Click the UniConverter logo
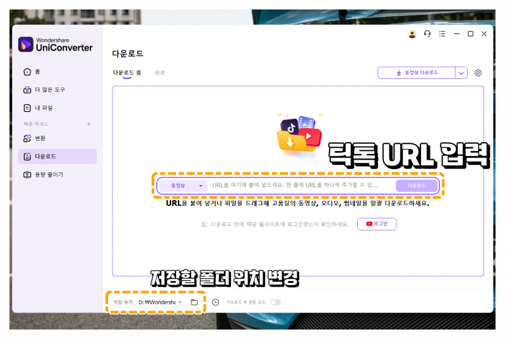This screenshot has width=505, height=339. (x=56, y=44)
